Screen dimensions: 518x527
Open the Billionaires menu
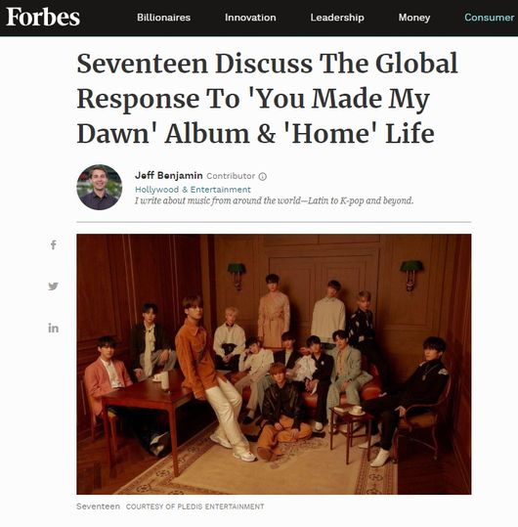click(163, 18)
